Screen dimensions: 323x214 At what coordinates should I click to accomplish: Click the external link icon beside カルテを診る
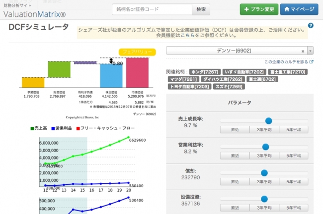pyautogui.click(x=311, y=62)
